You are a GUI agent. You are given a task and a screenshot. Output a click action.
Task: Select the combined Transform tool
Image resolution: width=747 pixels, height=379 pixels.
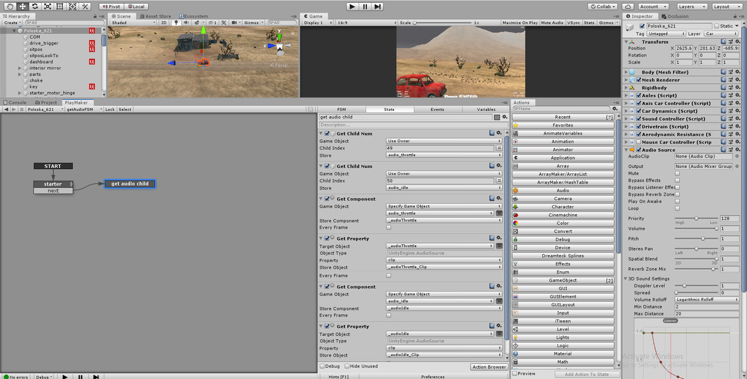click(x=72, y=6)
